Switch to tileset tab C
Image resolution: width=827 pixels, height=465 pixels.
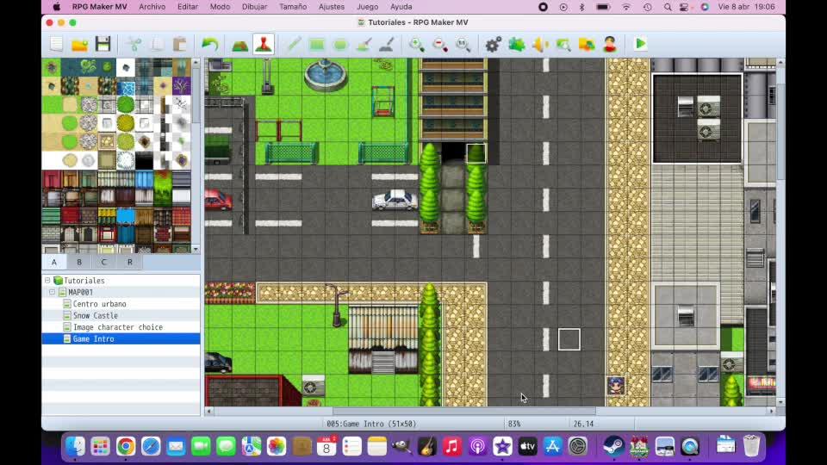(104, 262)
